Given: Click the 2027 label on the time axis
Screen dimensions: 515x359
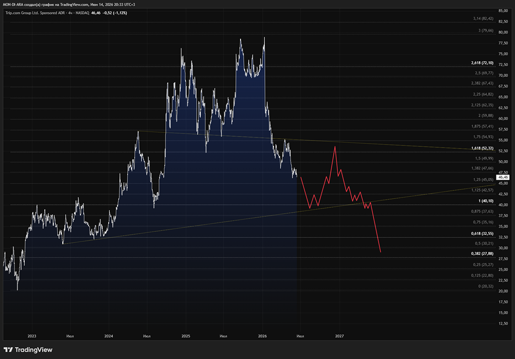Looking at the screenshot, I should point(339,336).
